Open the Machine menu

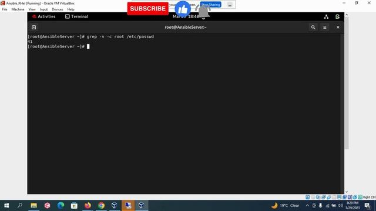point(18,9)
